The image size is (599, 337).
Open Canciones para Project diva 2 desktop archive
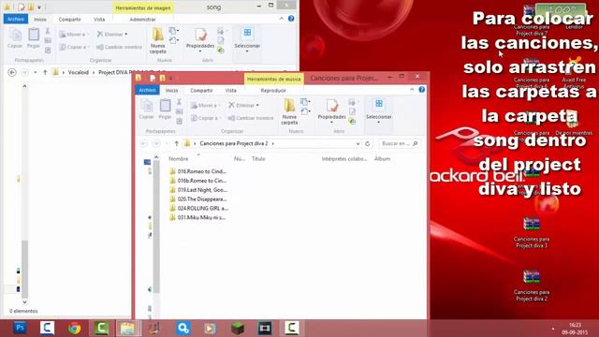coord(532,286)
